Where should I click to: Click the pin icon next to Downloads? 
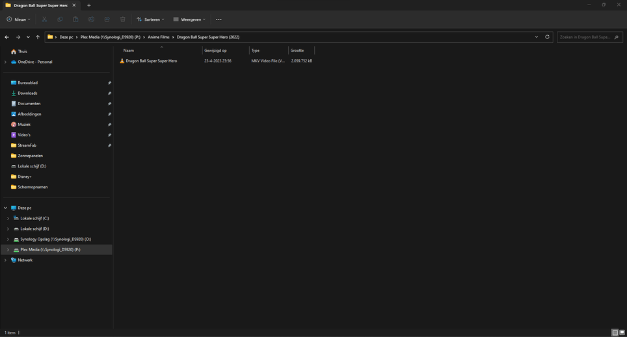click(109, 93)
